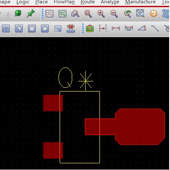Click the green rats-nest grid icon
170x170 pixels.
(63, 14)
